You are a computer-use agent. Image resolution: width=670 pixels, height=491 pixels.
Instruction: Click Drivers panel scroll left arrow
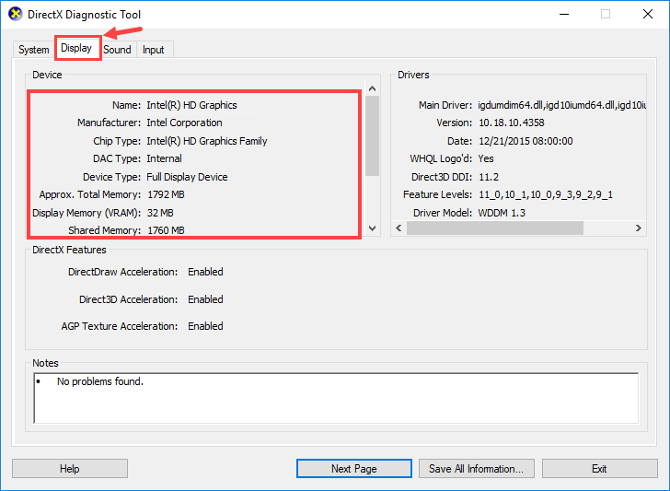(399, 228)
